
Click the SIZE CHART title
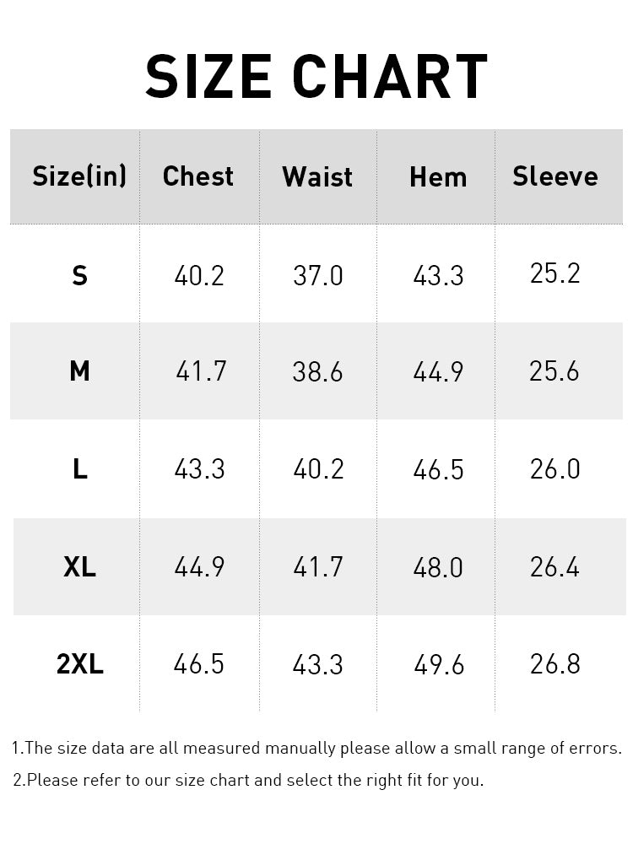(316, 77)
